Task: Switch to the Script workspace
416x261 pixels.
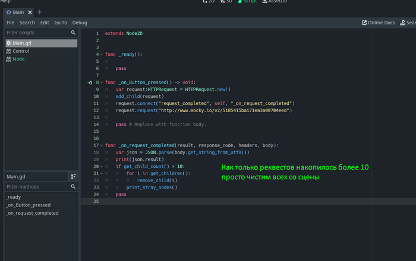Action: tap(247, 2)
